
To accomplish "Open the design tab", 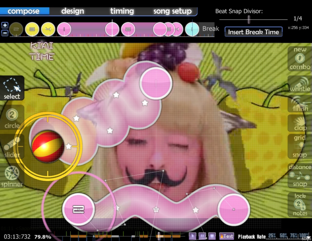I will pos(73,11).
